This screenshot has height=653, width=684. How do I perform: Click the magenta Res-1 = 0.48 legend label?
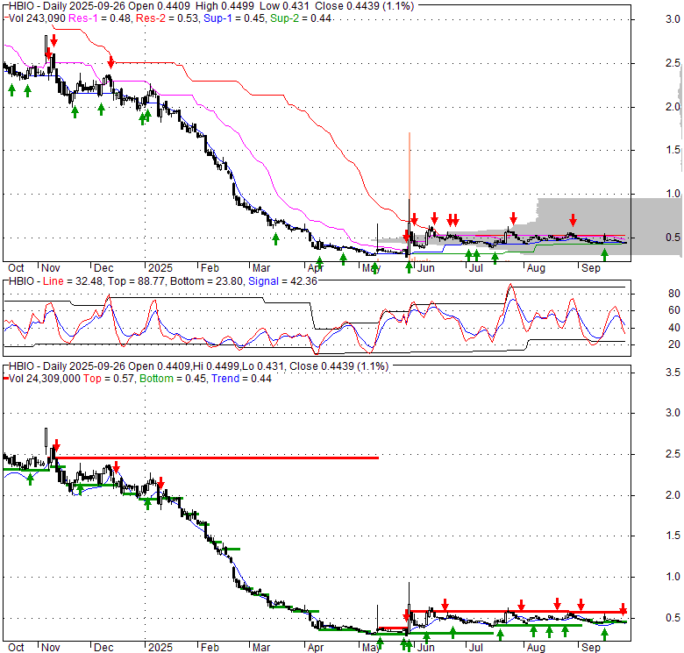point(100,18)
